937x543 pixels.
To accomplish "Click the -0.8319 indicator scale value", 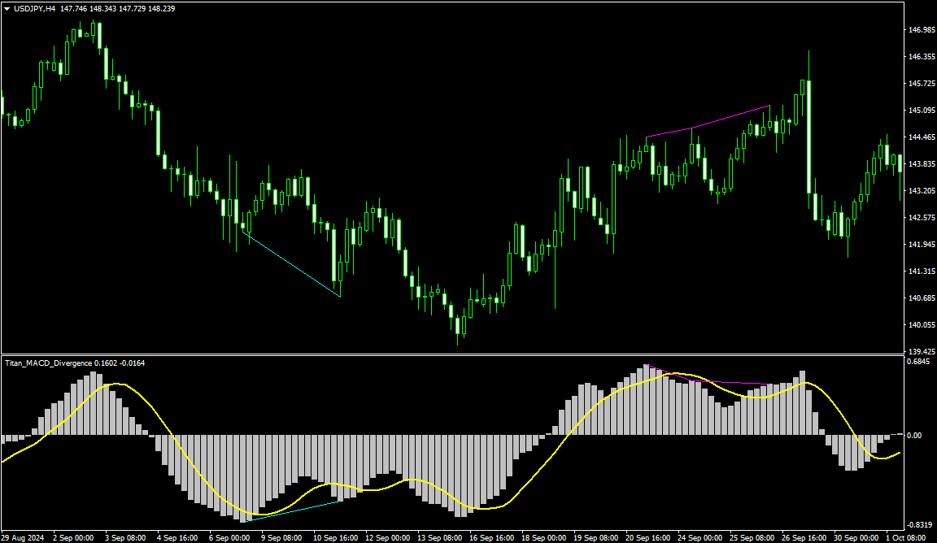I will point(919,524).
